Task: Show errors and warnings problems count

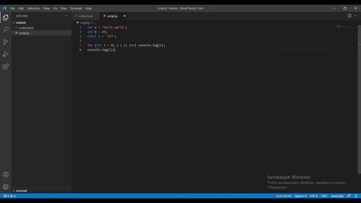Action: click(x=10, y=196)
